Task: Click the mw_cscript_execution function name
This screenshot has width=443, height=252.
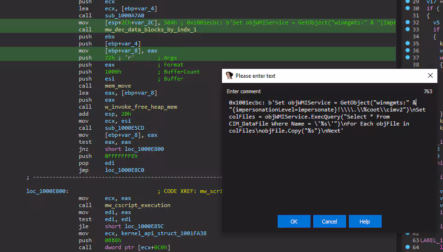Action: point(138,205)
